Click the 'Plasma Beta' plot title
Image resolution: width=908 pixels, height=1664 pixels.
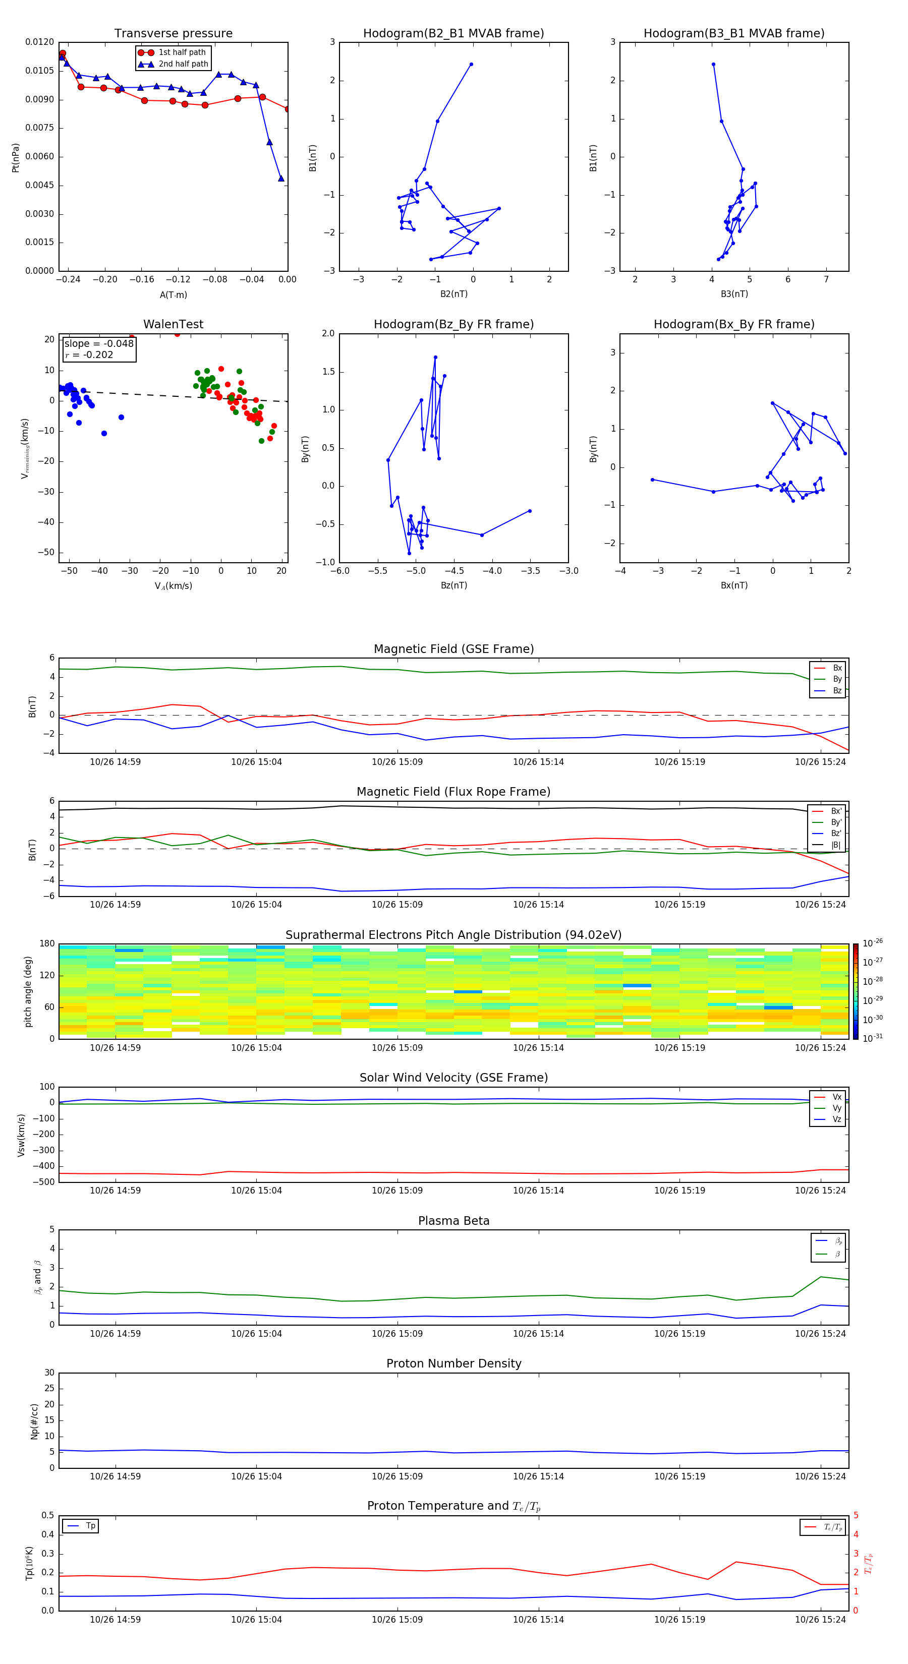[x=453, y=1221]
